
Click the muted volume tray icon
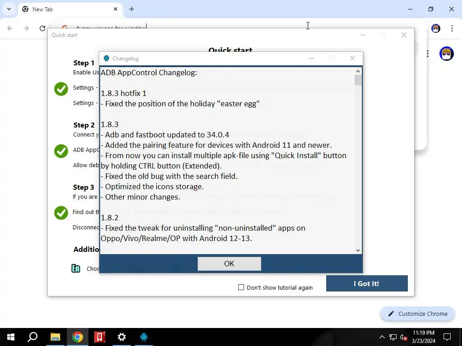coord(403,337)
